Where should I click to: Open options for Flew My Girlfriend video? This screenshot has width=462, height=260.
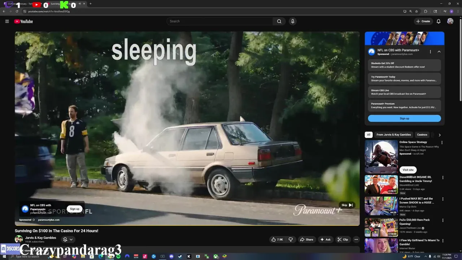tap(443, 241)
